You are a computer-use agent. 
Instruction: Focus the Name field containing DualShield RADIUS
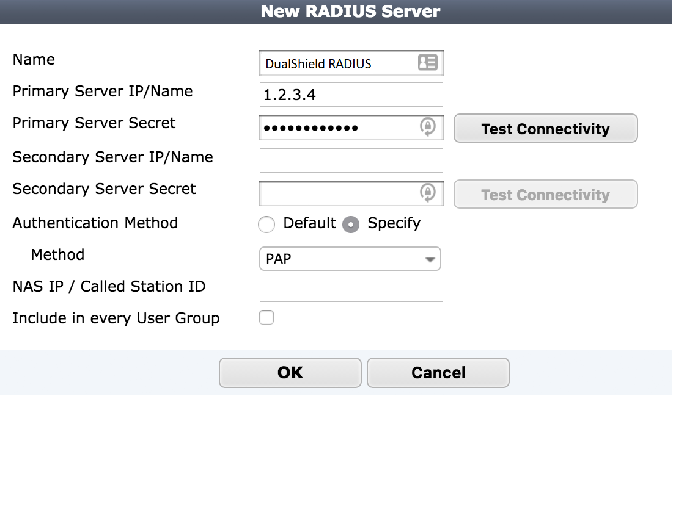click(x=336, y=63)
